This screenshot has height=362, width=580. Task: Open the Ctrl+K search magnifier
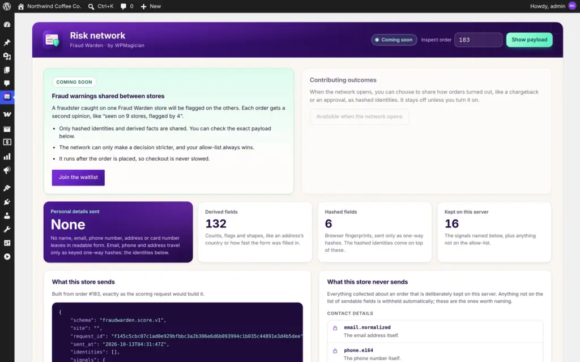pyautogui.click(x=91, y=6)
